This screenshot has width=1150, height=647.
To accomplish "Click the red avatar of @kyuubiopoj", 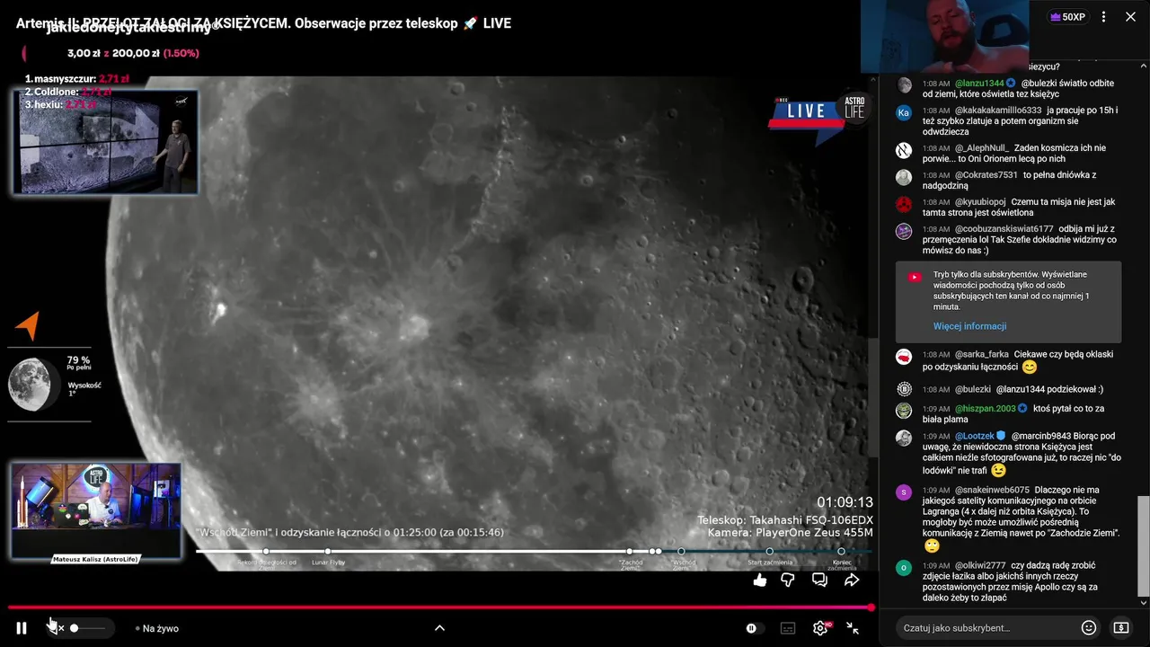I will coord(904,204).
